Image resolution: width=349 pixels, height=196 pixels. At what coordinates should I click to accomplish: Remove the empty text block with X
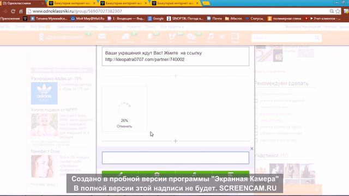[x=252, y=149]
